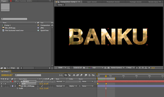This screenshot has height=97, width=164.
Task: Toggle the transparency grid icon
Action: [x=108, y=68]
